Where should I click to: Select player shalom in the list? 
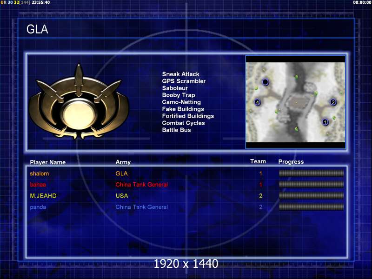(40, 173)
